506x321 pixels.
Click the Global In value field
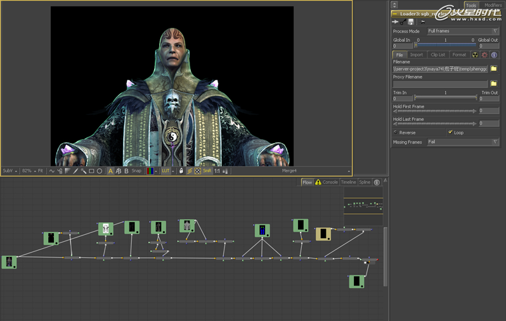coord(403,46)
